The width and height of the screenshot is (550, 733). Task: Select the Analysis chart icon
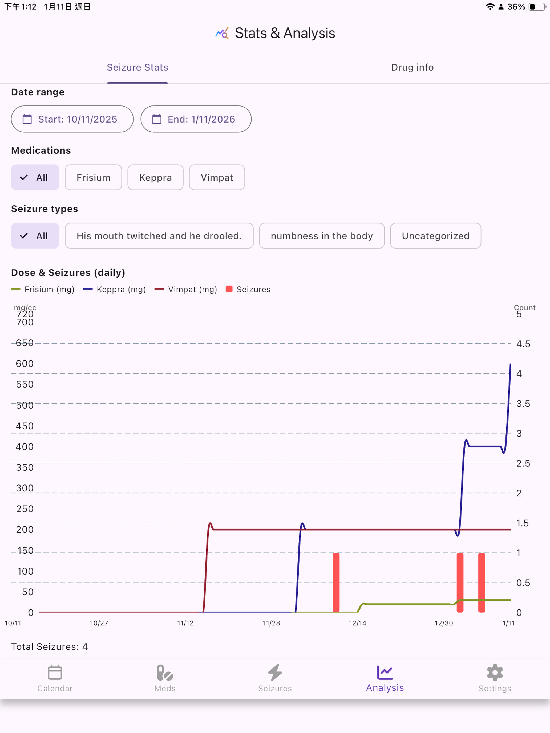coord(385,673)
